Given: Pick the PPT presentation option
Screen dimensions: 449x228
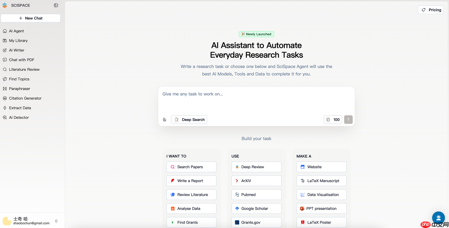Looking at the screenshot, I should click(321, 208).
